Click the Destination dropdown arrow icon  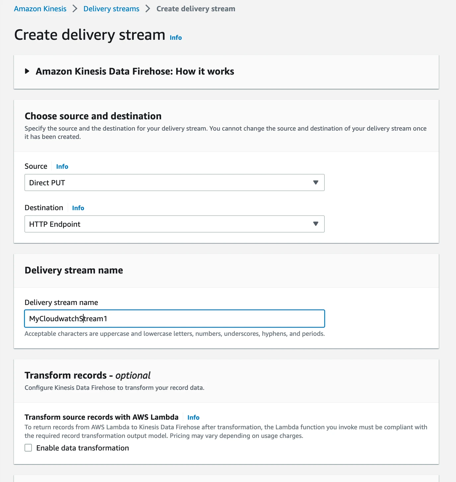[316, 224]
